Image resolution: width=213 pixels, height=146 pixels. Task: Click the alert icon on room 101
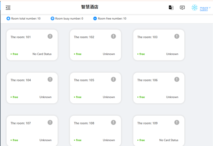pos(50,36)
